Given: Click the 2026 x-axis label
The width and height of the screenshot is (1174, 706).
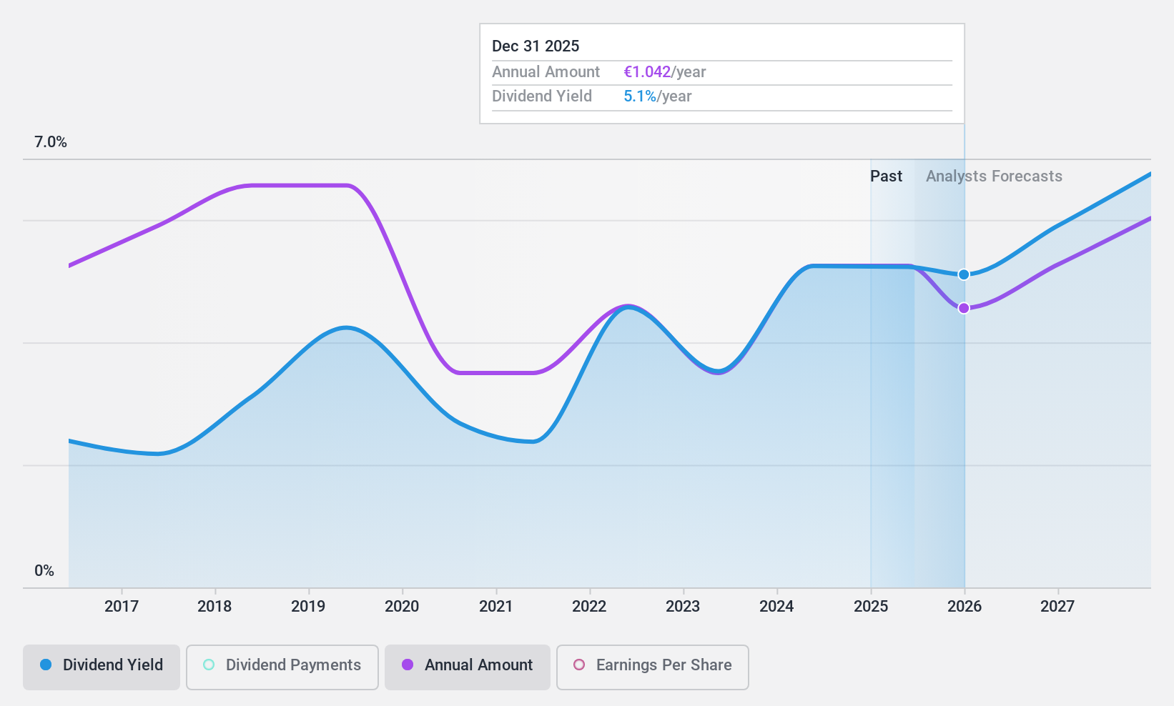Looking at the screenshot, I should click(x=965, y=607).
